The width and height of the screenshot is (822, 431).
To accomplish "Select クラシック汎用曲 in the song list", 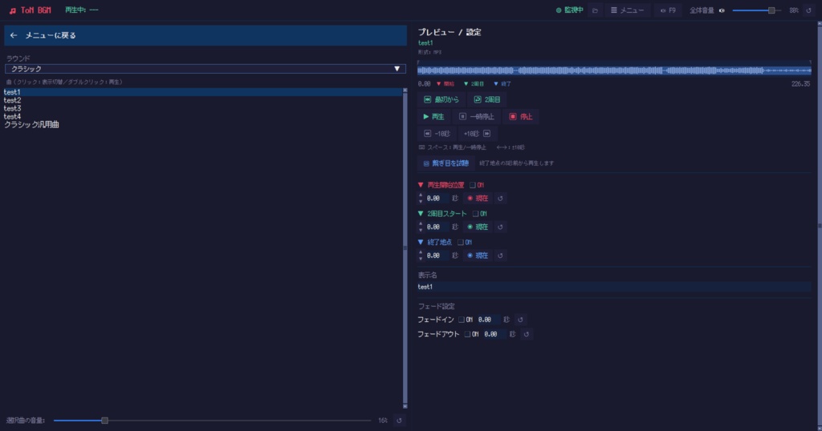I will [202, 124].
